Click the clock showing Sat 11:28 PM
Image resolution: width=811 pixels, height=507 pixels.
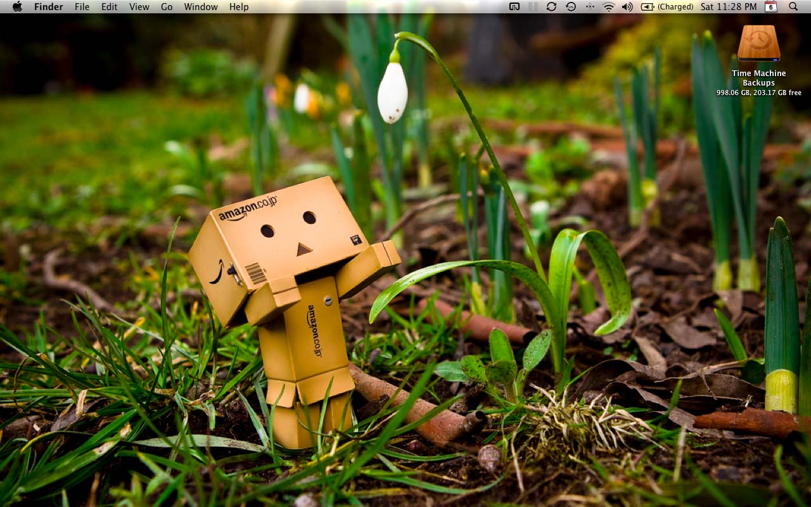pyautogui.click(x=729, y=7)
